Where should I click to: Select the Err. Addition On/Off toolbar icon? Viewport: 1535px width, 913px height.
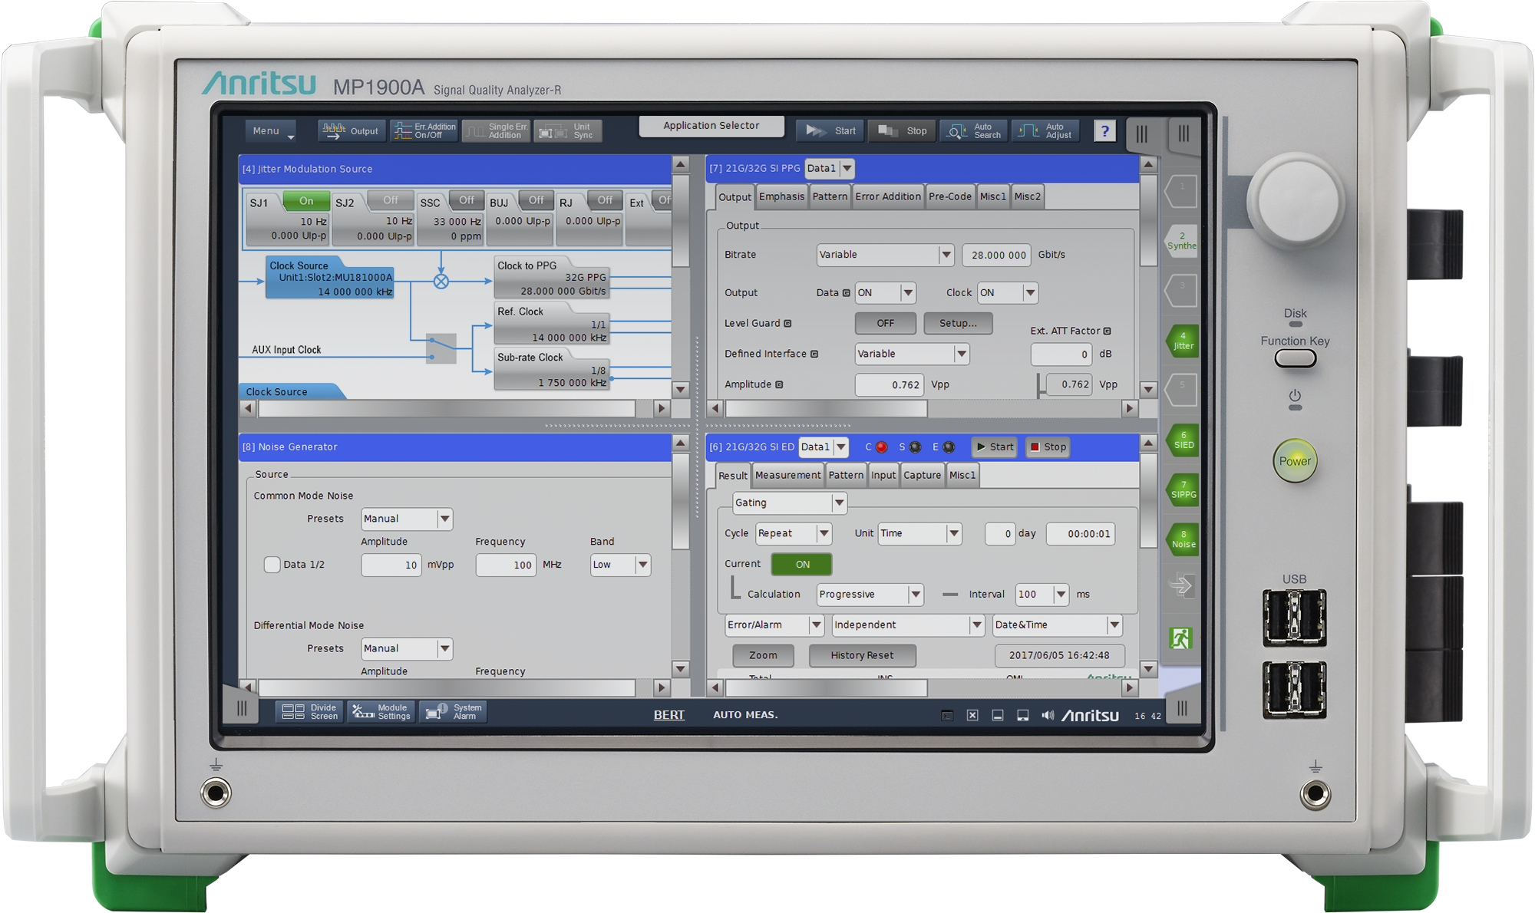[x=424, y=130]
